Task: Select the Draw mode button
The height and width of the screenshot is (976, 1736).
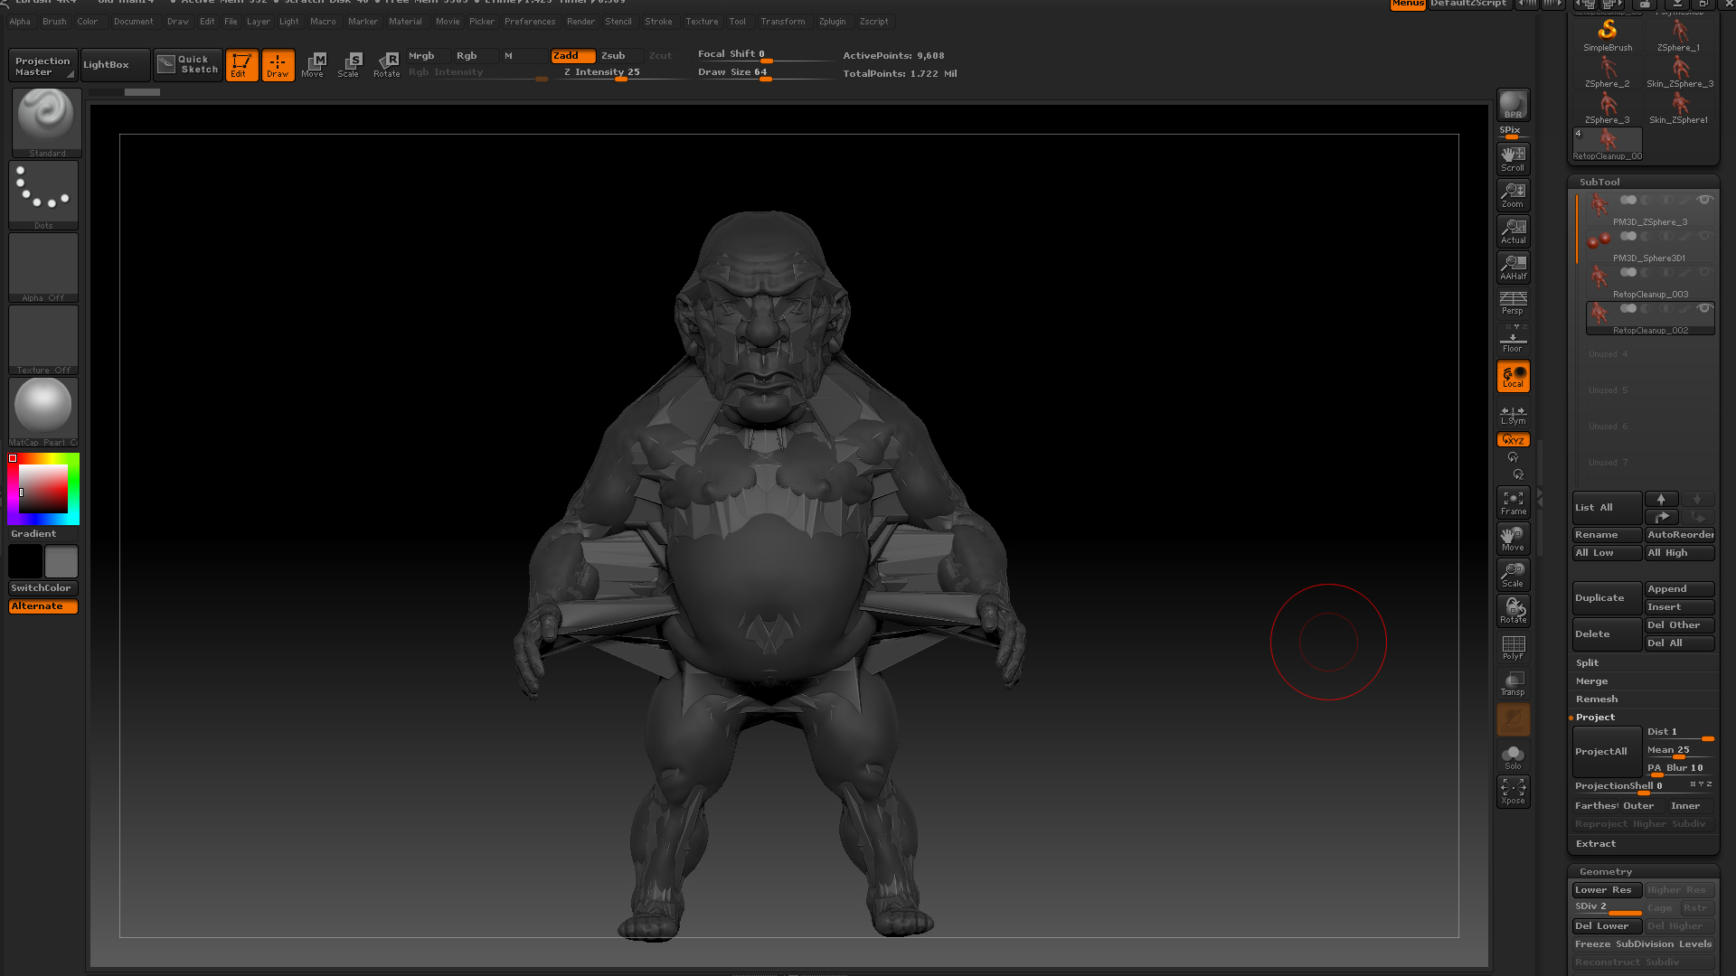Action: (278, 65)
